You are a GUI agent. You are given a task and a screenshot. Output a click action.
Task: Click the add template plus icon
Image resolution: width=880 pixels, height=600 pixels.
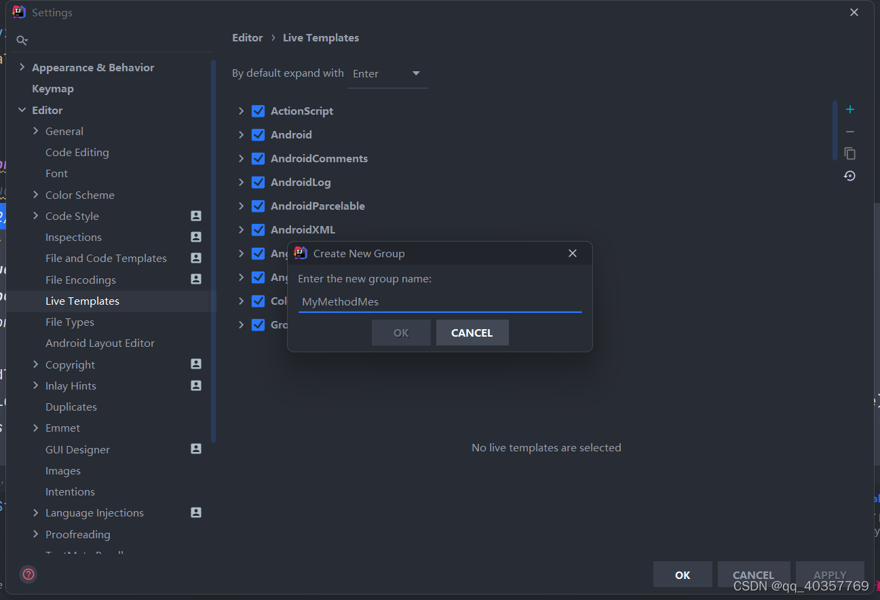click(849, 109)
